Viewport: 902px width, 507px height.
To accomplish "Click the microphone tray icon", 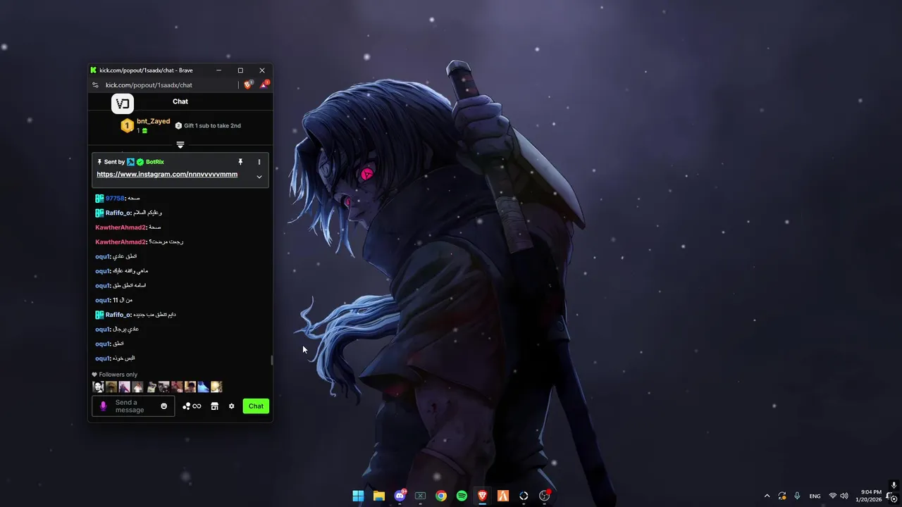I will click(x=797, y=496).
